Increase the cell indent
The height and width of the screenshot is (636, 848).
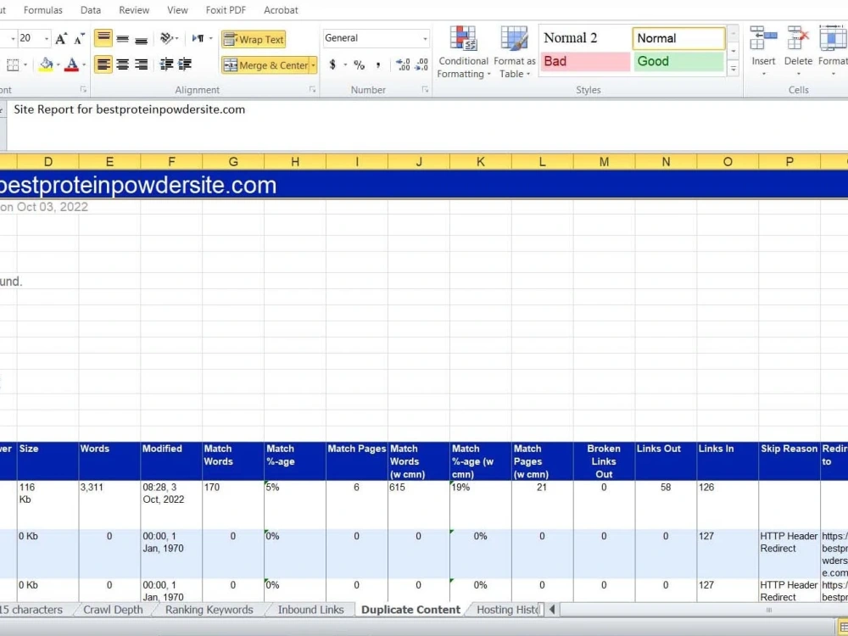pos(185,64)
